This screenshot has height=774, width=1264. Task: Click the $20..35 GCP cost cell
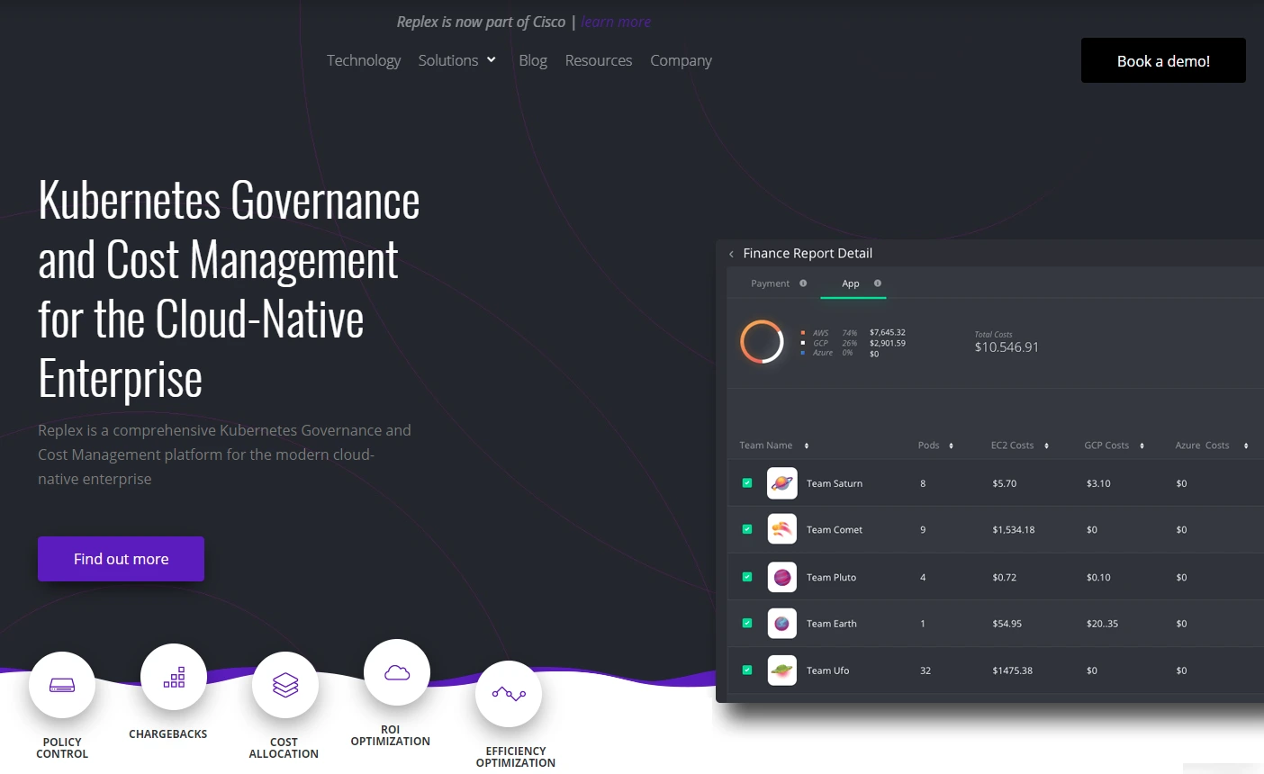click(1102, 623)
